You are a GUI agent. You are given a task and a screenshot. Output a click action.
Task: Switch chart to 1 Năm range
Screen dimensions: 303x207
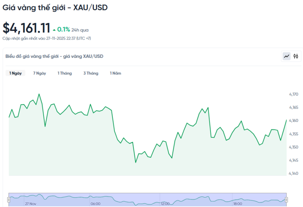point(116,73)
